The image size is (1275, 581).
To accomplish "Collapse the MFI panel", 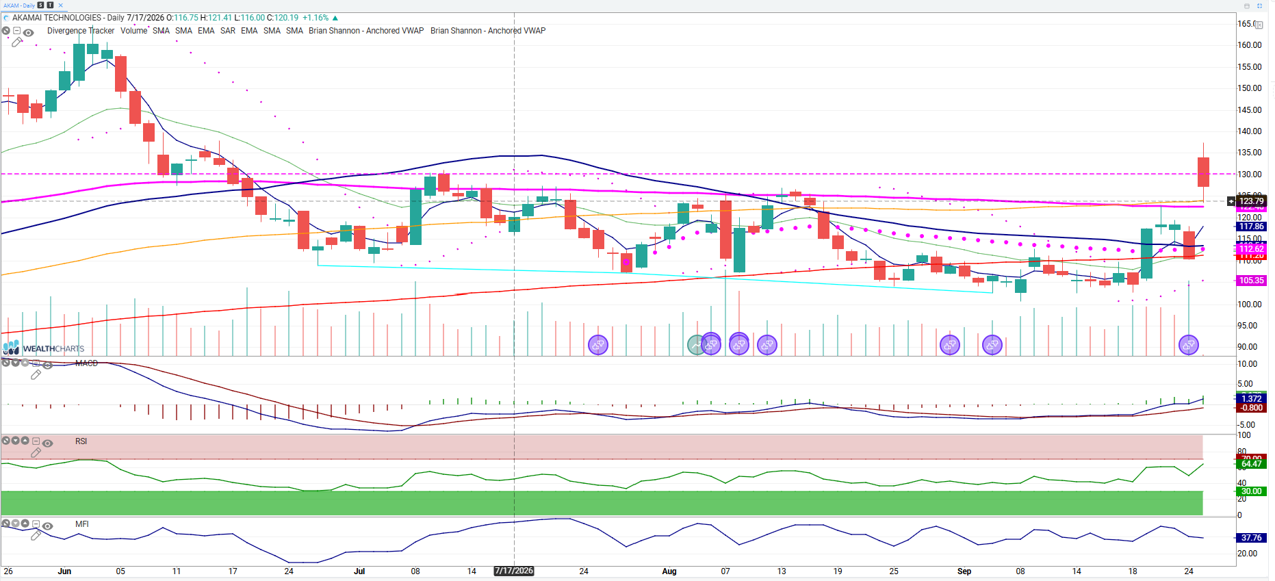I will 36,524.
